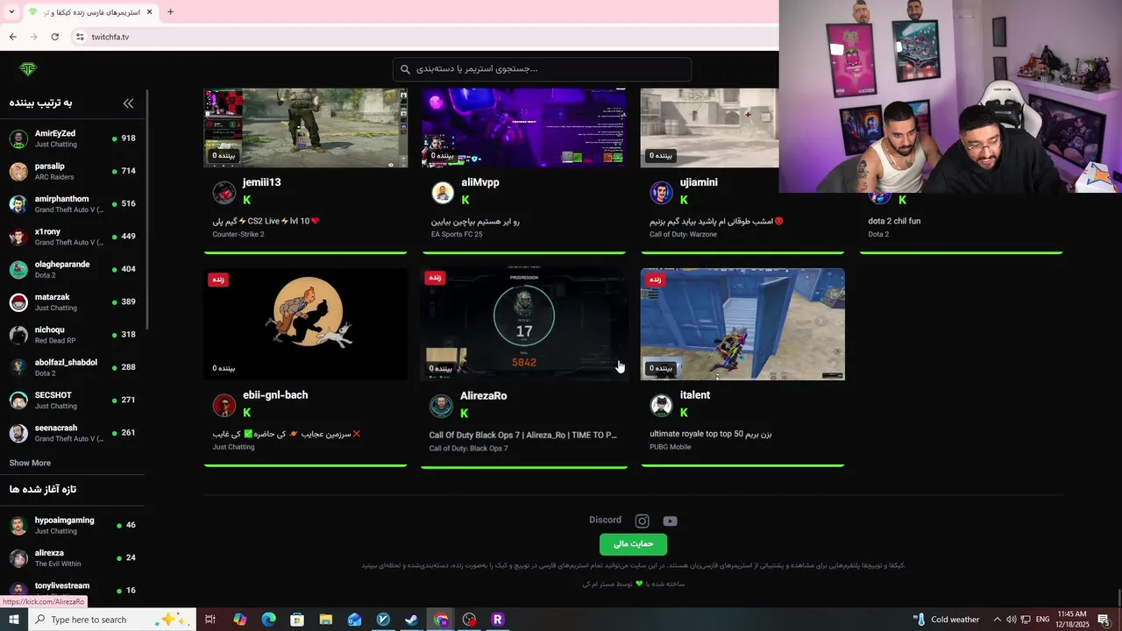Click the jemiii13 streamer name
Image resolution: width=1122 pixels, height=631 pixels.
[261, 182]
